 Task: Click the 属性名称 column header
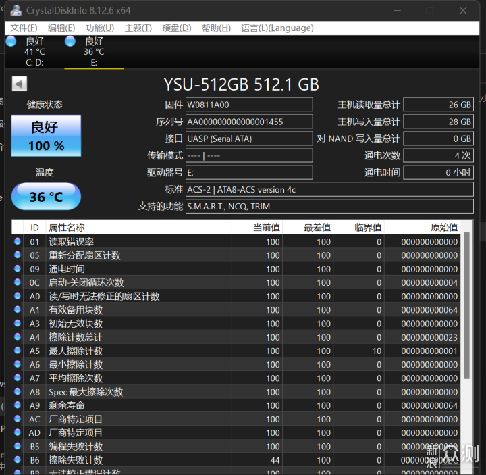coord(138,228)
